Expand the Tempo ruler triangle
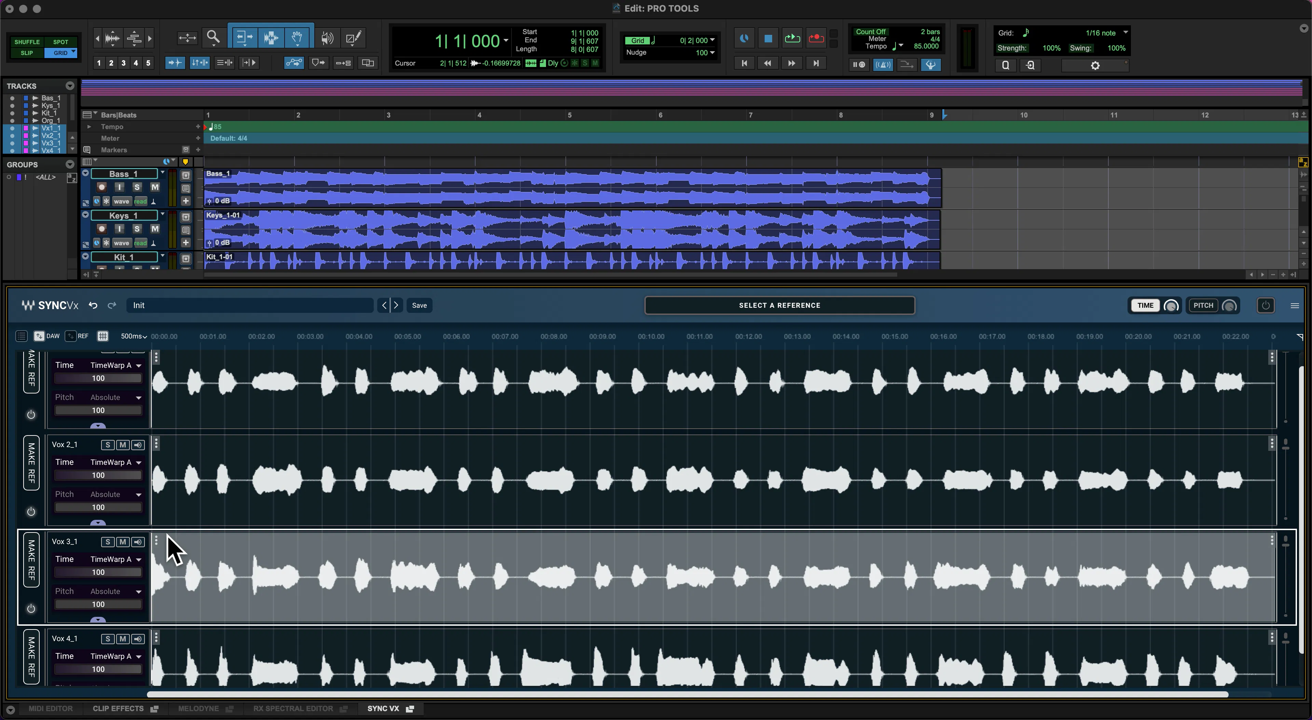Screen dimensions: 1312x720 89,127
